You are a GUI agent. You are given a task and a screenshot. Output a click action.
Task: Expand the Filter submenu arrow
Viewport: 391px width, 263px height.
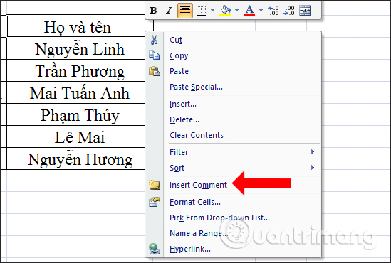[x=313, y=152]
